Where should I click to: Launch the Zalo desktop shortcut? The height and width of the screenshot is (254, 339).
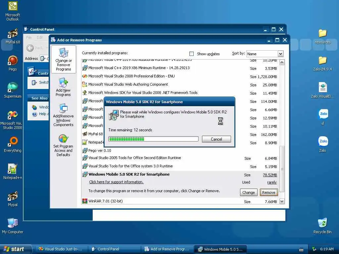(x=323, y=144)
